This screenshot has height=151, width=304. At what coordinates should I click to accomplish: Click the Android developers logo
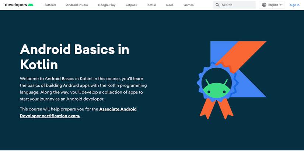pos(19,5)
